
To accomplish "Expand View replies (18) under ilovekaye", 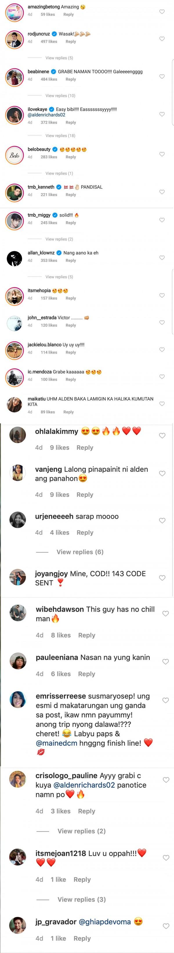I will point(60,136).
